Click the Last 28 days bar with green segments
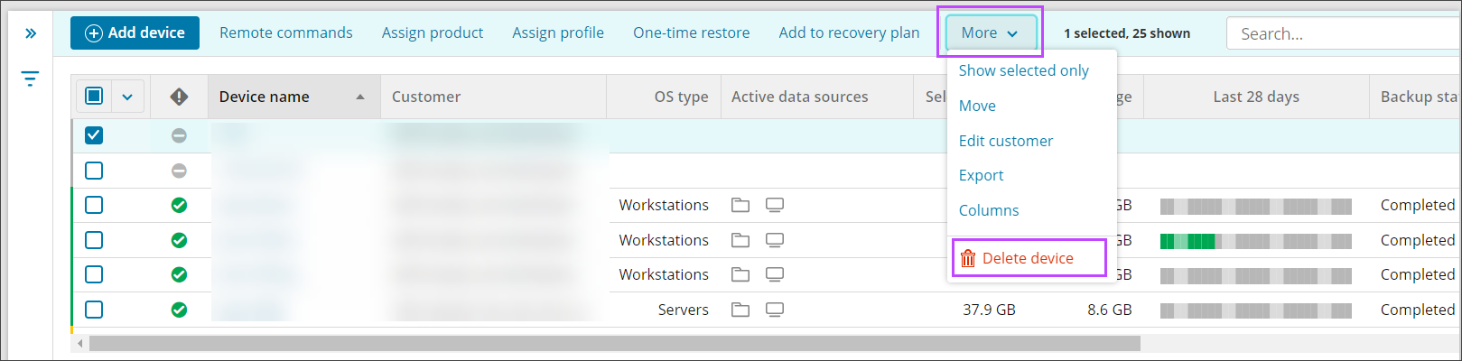This screenshot has height=361, width=1462. tap(1255, 241)
